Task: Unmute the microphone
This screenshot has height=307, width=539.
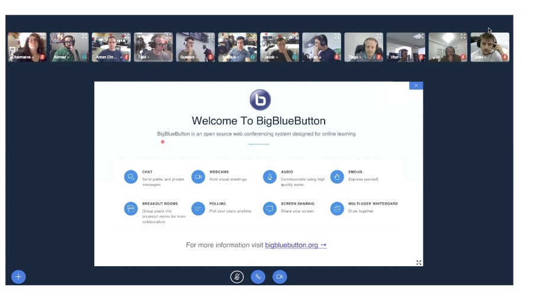Action: click(x=237, y=277)
